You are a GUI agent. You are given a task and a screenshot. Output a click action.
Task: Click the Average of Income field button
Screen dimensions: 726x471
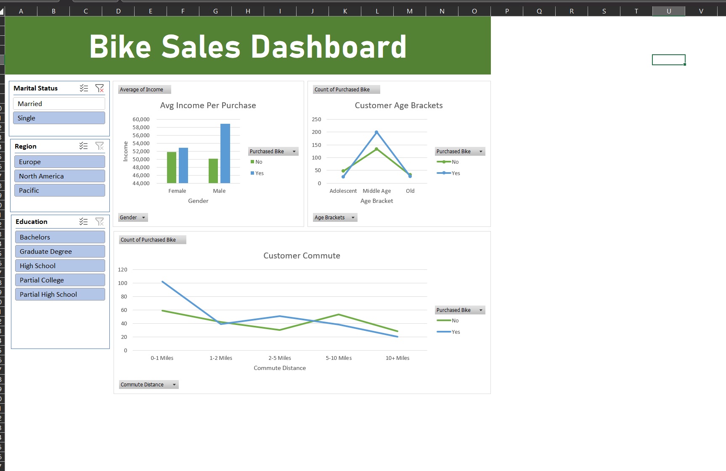tap(144, 90)
